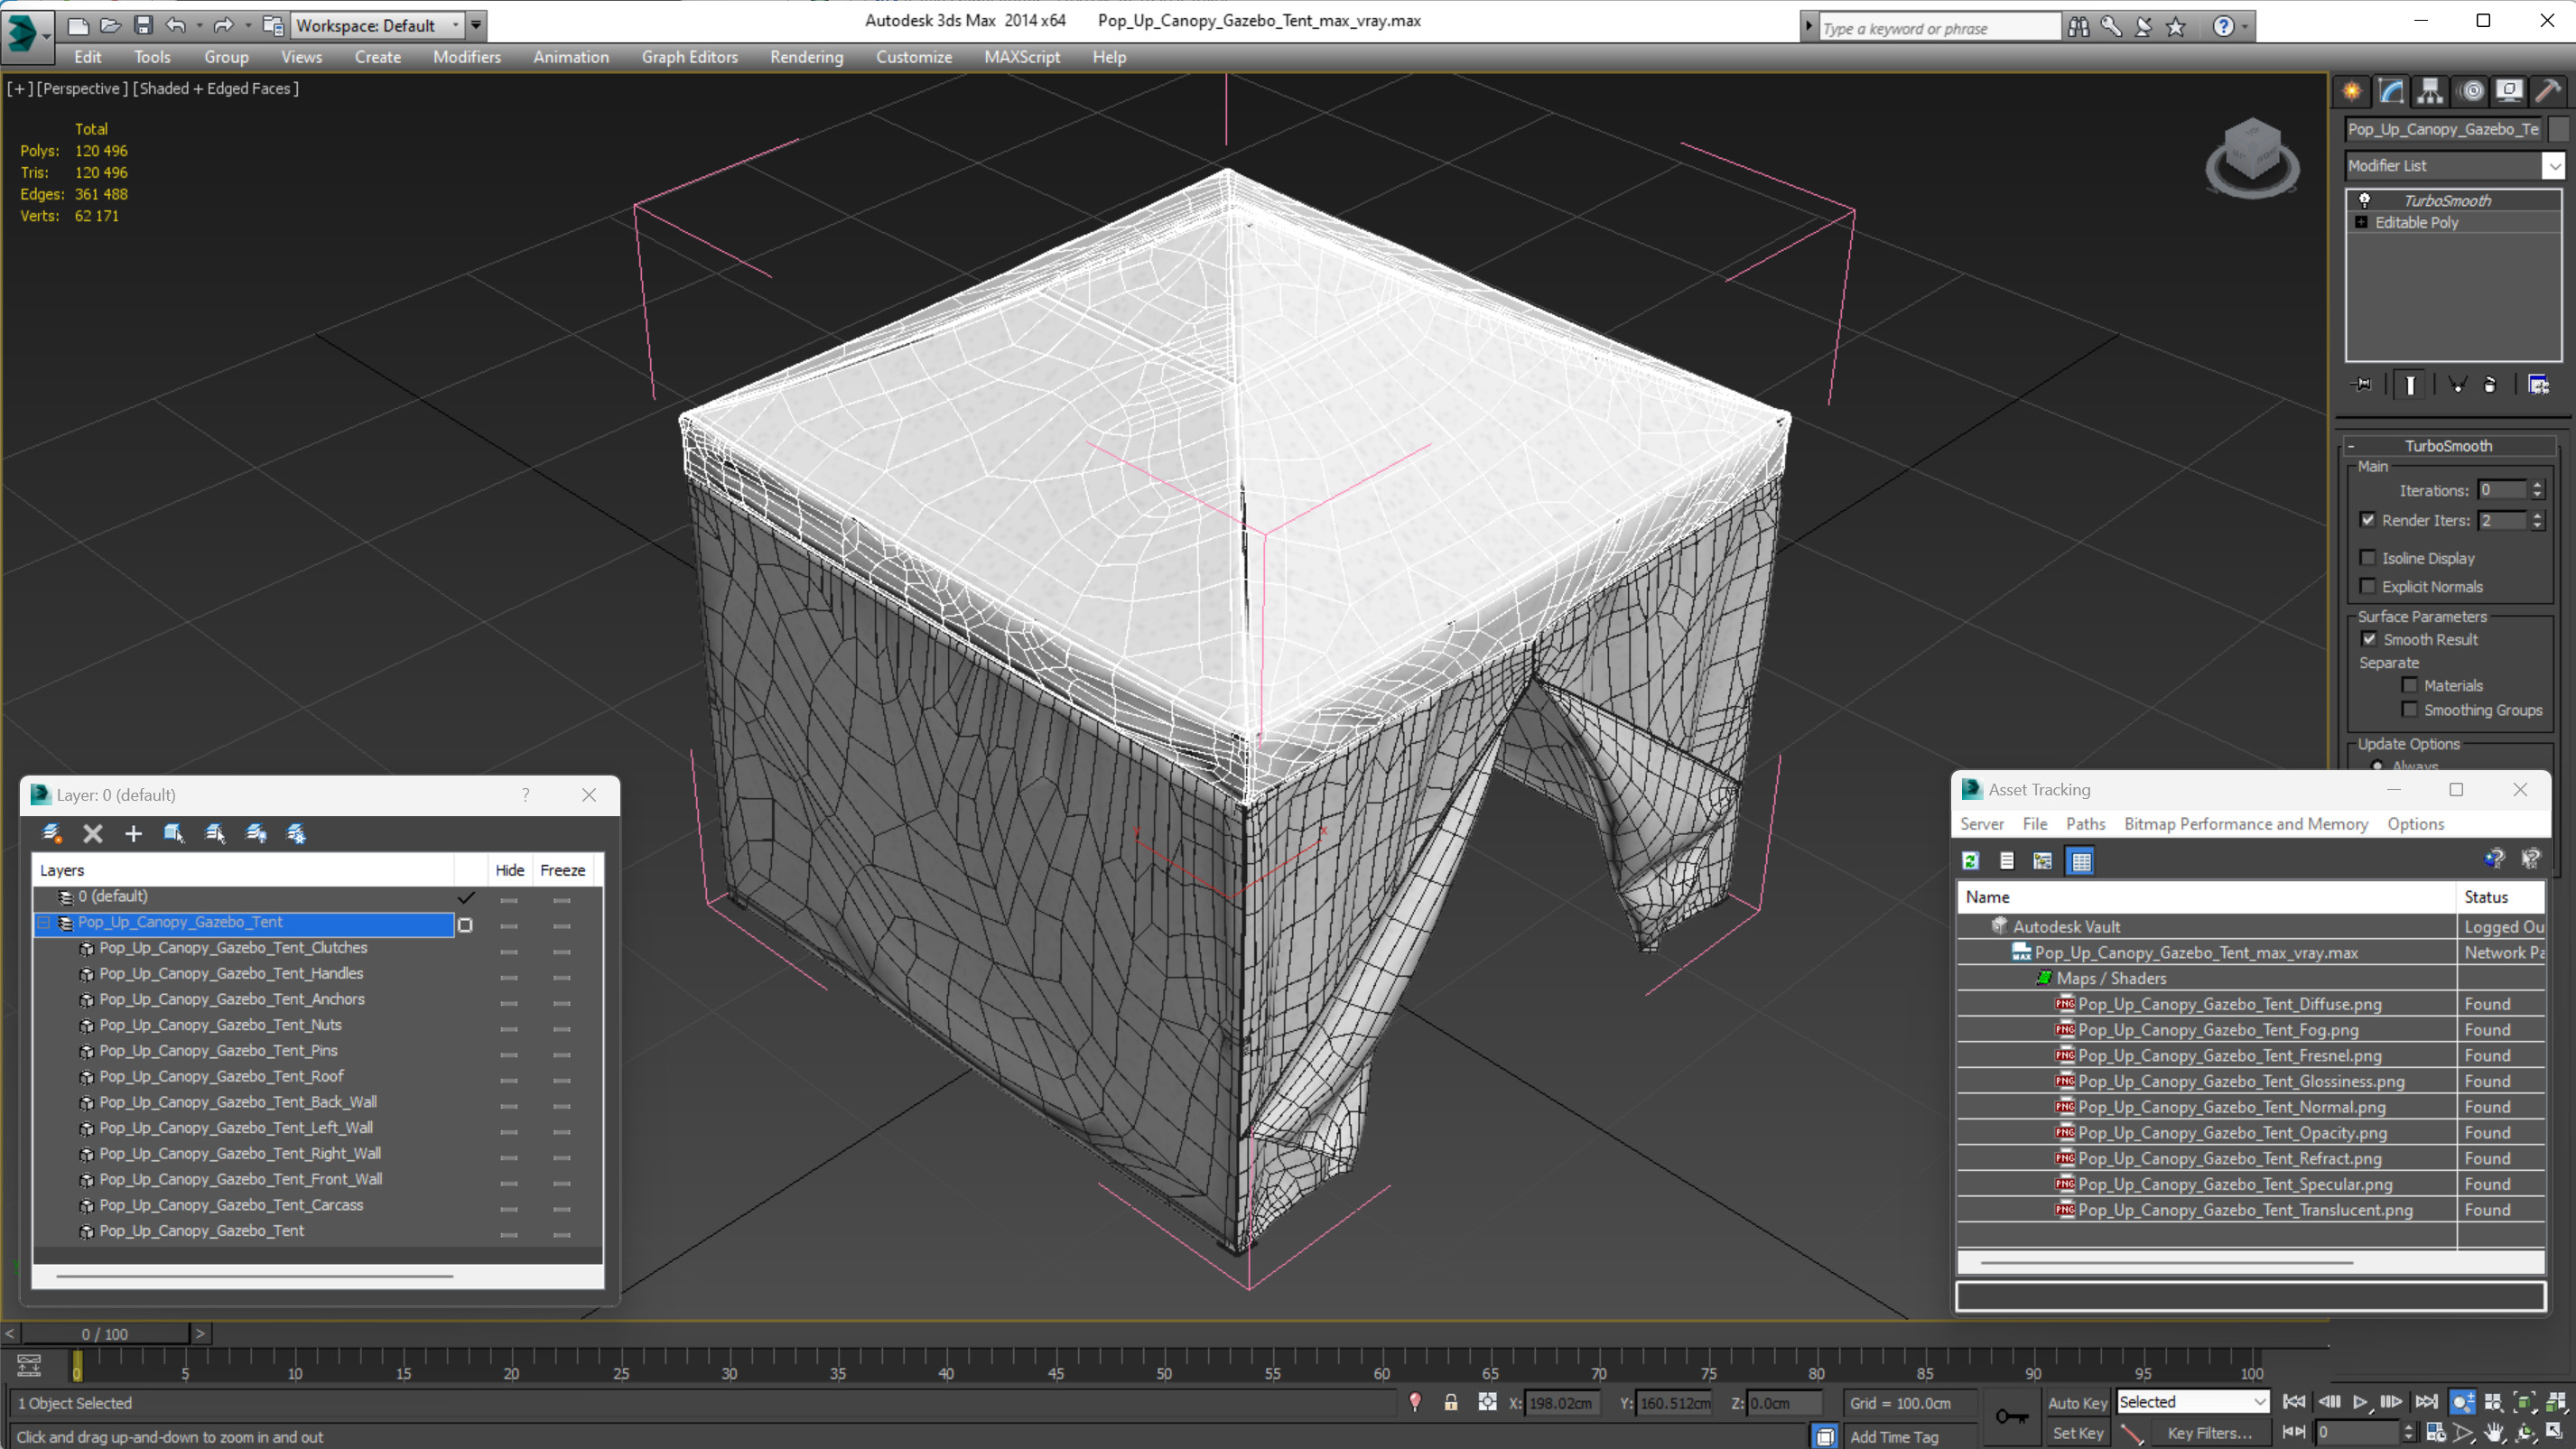Open the Modifier List dropdown
Screen dimensions: 2576x1449
tap(2552, 164)
